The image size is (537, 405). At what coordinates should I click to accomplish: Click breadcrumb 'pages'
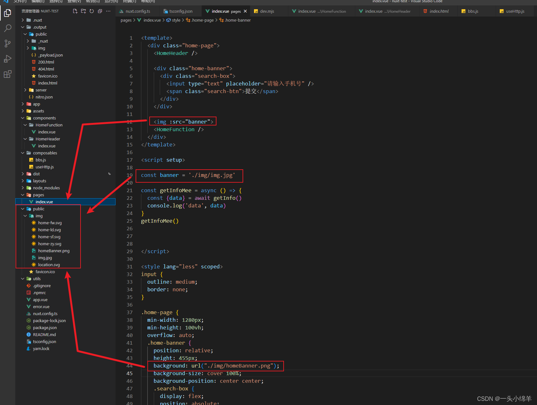click(x=126, y=20)
